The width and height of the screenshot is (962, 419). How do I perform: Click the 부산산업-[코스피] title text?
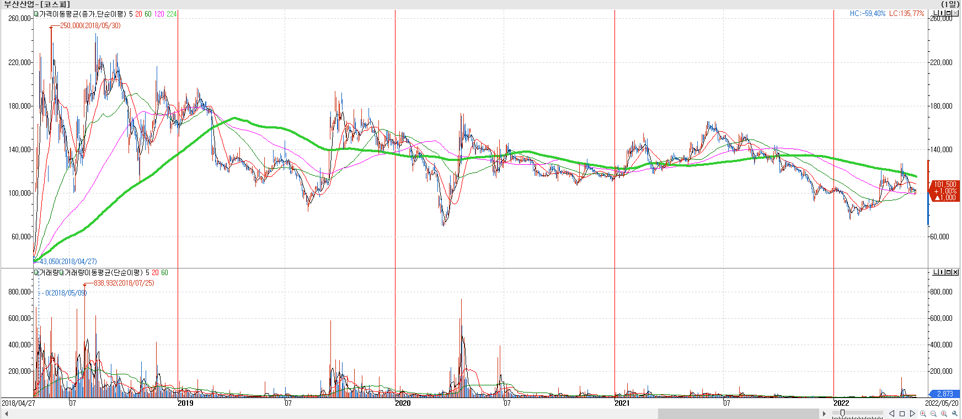coord(37,4)
